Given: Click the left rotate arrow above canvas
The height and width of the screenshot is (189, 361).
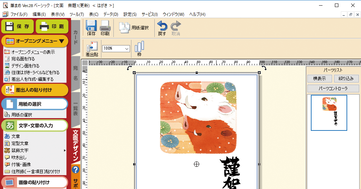Looking at the screenshot, I should (129, 68).
